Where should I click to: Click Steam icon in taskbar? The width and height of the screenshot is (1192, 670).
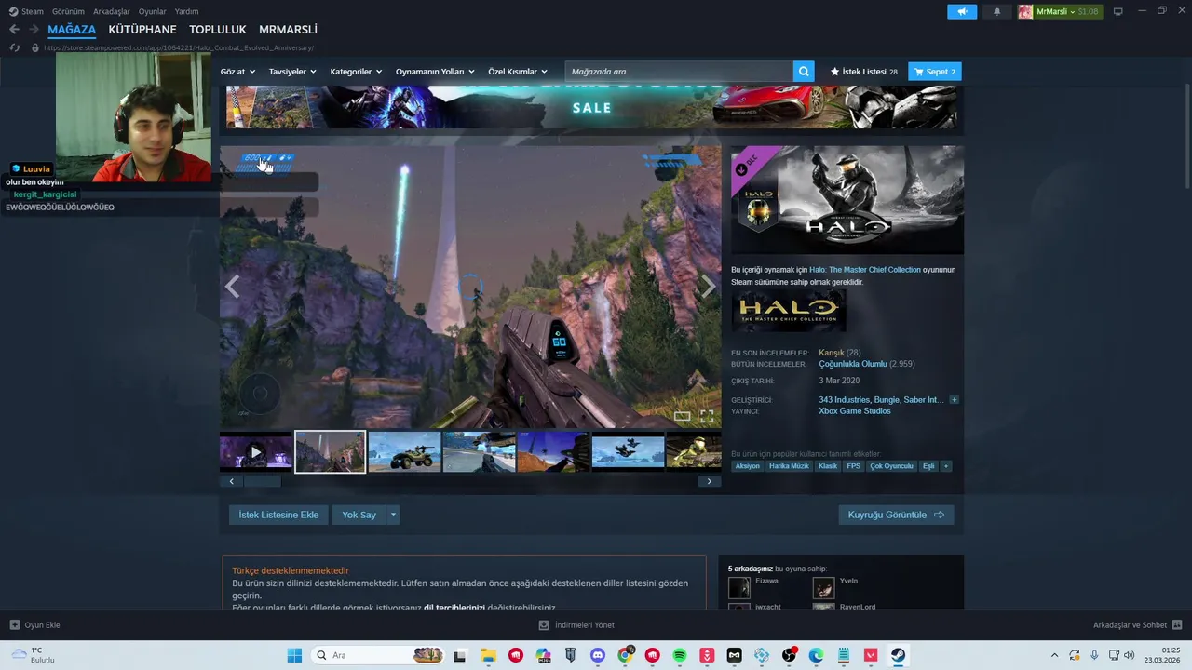(898, 655)
